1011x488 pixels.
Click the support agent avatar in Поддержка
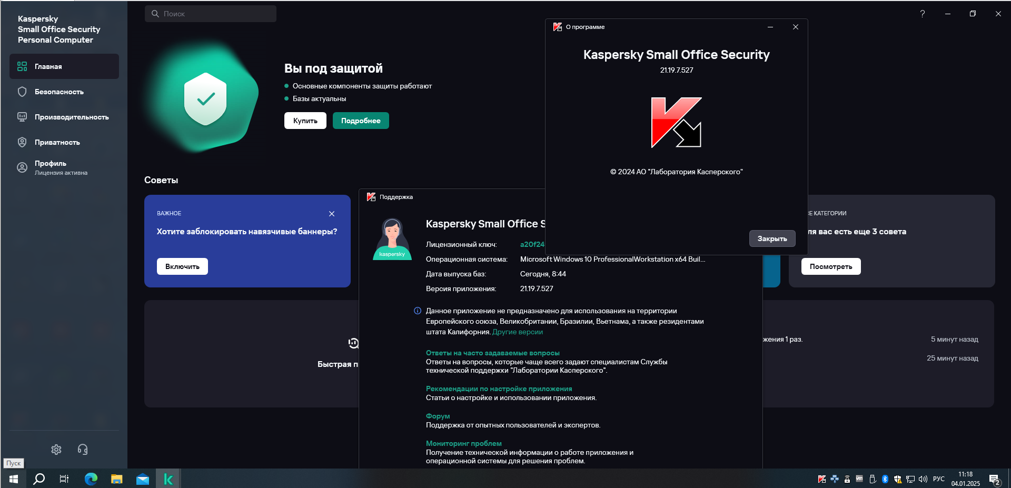pyautogui.click(x=392, y=240)
